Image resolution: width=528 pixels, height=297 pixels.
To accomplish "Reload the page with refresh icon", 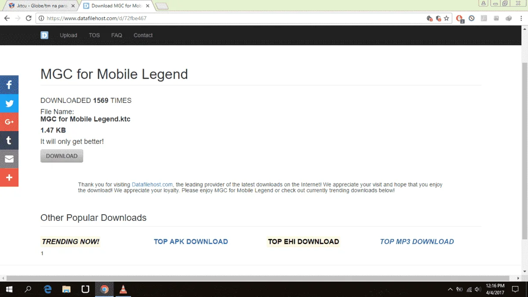I will click(29, 18).
